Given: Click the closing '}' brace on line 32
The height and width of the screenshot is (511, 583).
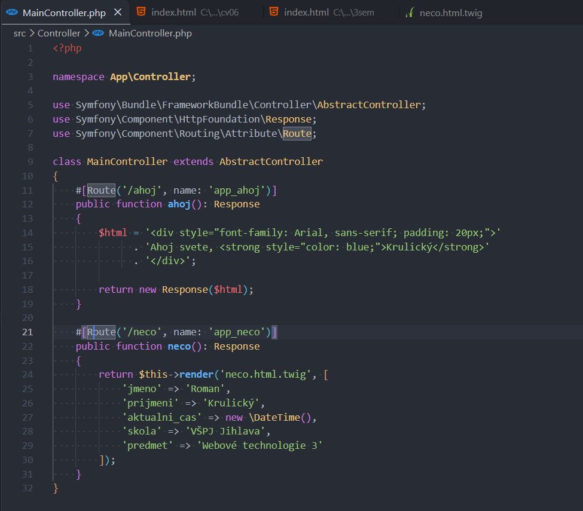Looking at the screenshot, I should point(56,488).
